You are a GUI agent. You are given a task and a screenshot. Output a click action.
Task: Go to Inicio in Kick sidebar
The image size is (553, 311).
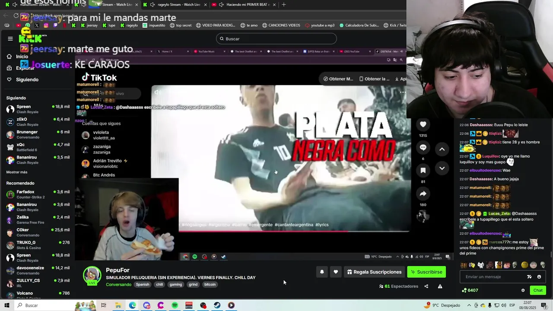(x=17, y=57)
